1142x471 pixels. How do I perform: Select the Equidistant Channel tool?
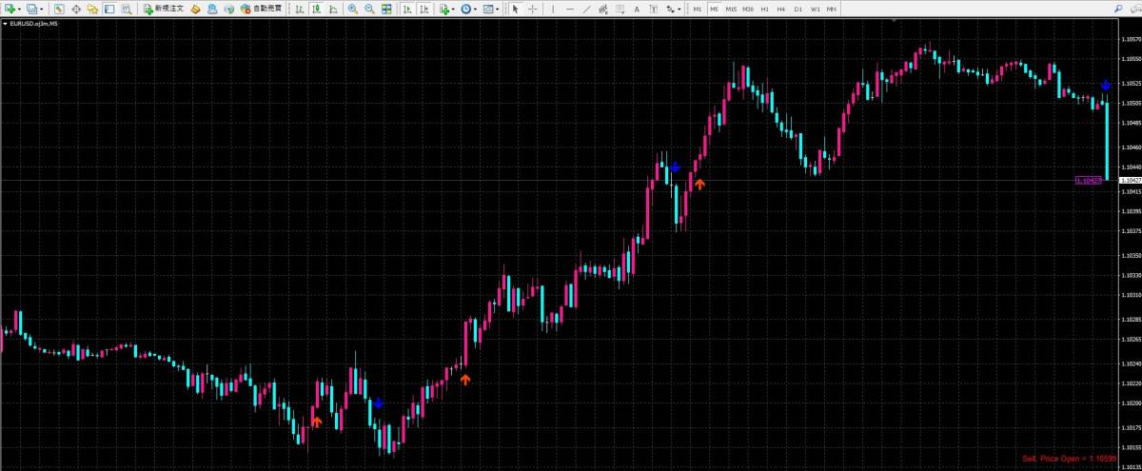602,9
